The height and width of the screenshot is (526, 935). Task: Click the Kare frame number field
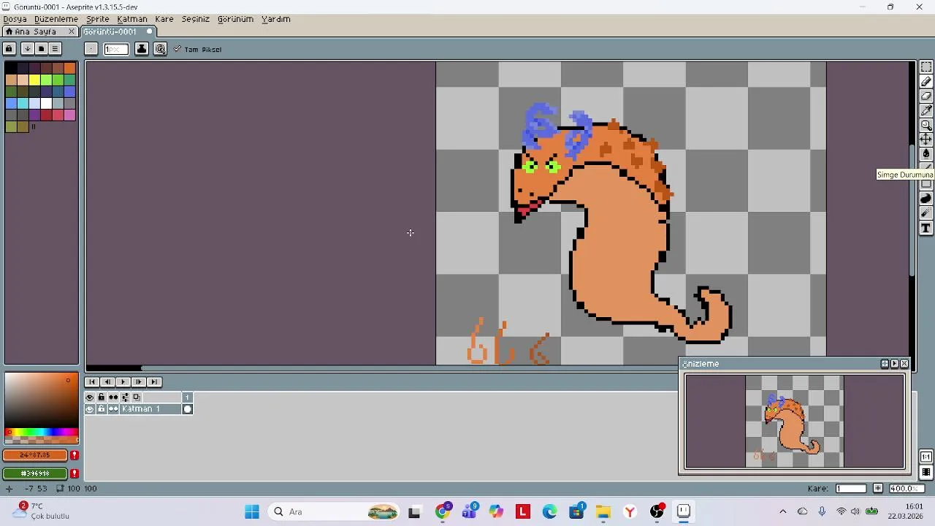(x=851, y=488)
